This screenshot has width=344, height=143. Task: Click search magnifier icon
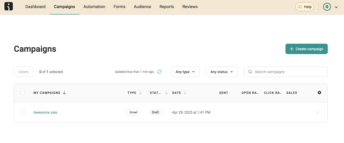click(250, 72)
